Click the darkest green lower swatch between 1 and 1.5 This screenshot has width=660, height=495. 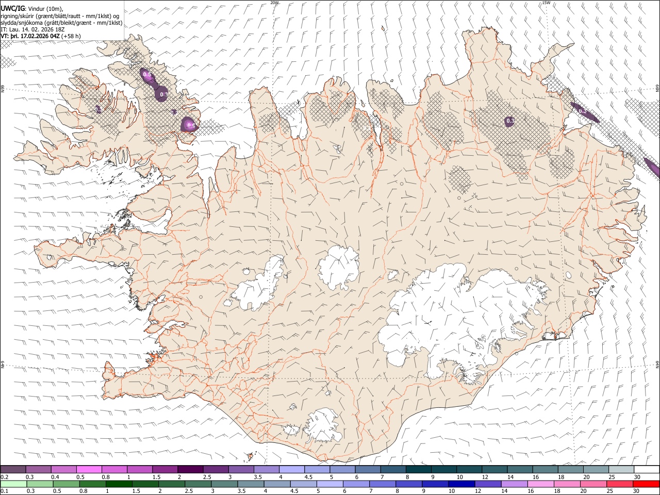tap(119, 484)
